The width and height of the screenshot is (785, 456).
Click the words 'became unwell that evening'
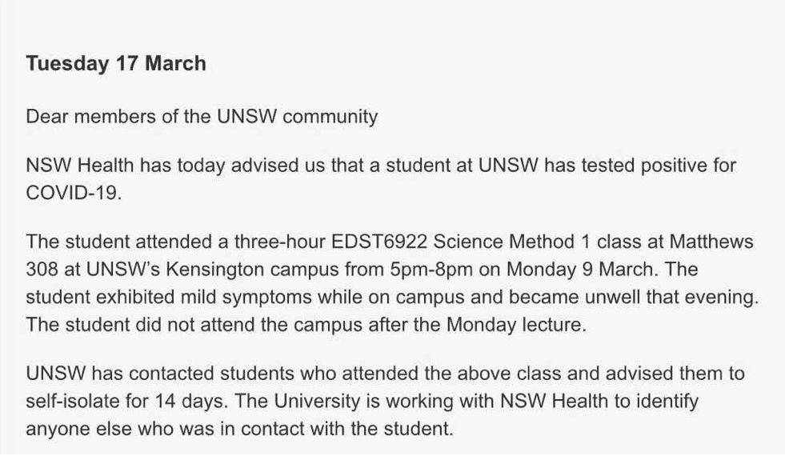[631, 298]
